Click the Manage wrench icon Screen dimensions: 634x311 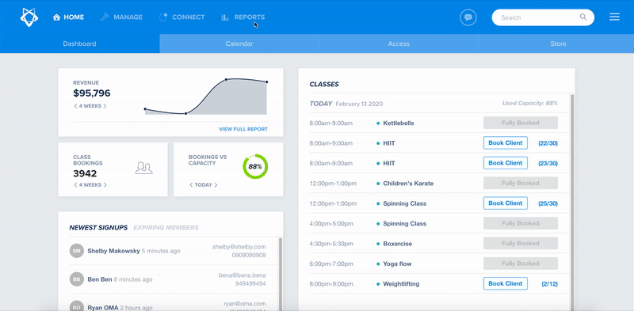click(x=105, y=17)
